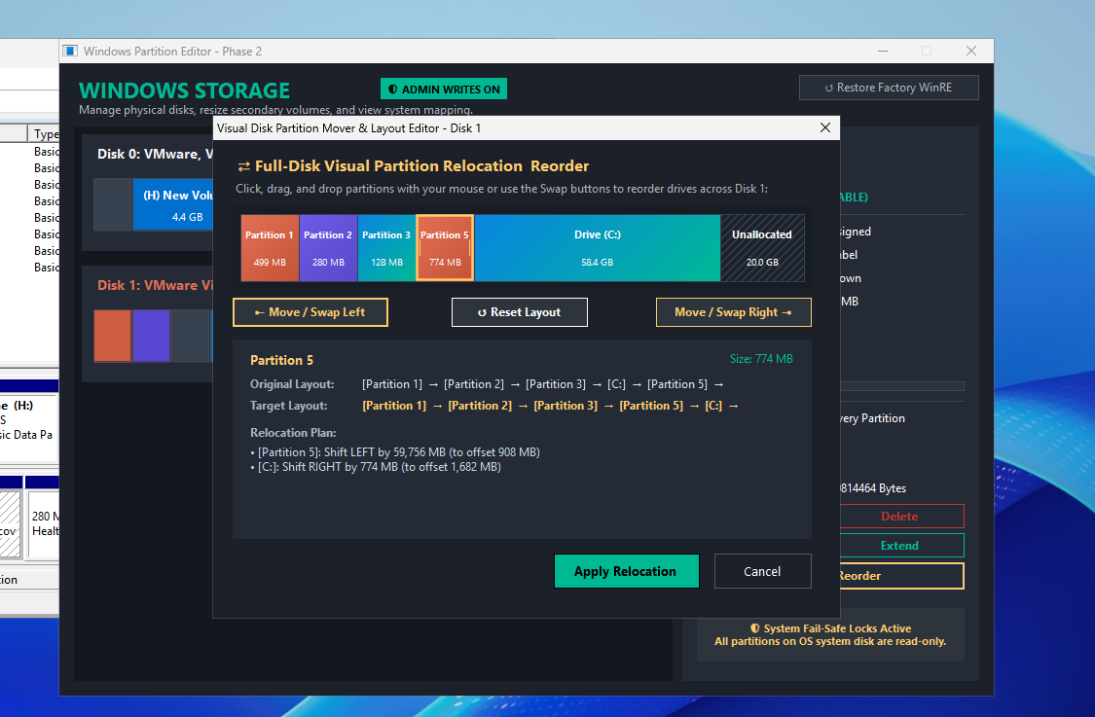The width and height of the screenshot is (1095, 717).
Task: Select the gray partition block under Disk 1 label
Action: click(191, 336)
